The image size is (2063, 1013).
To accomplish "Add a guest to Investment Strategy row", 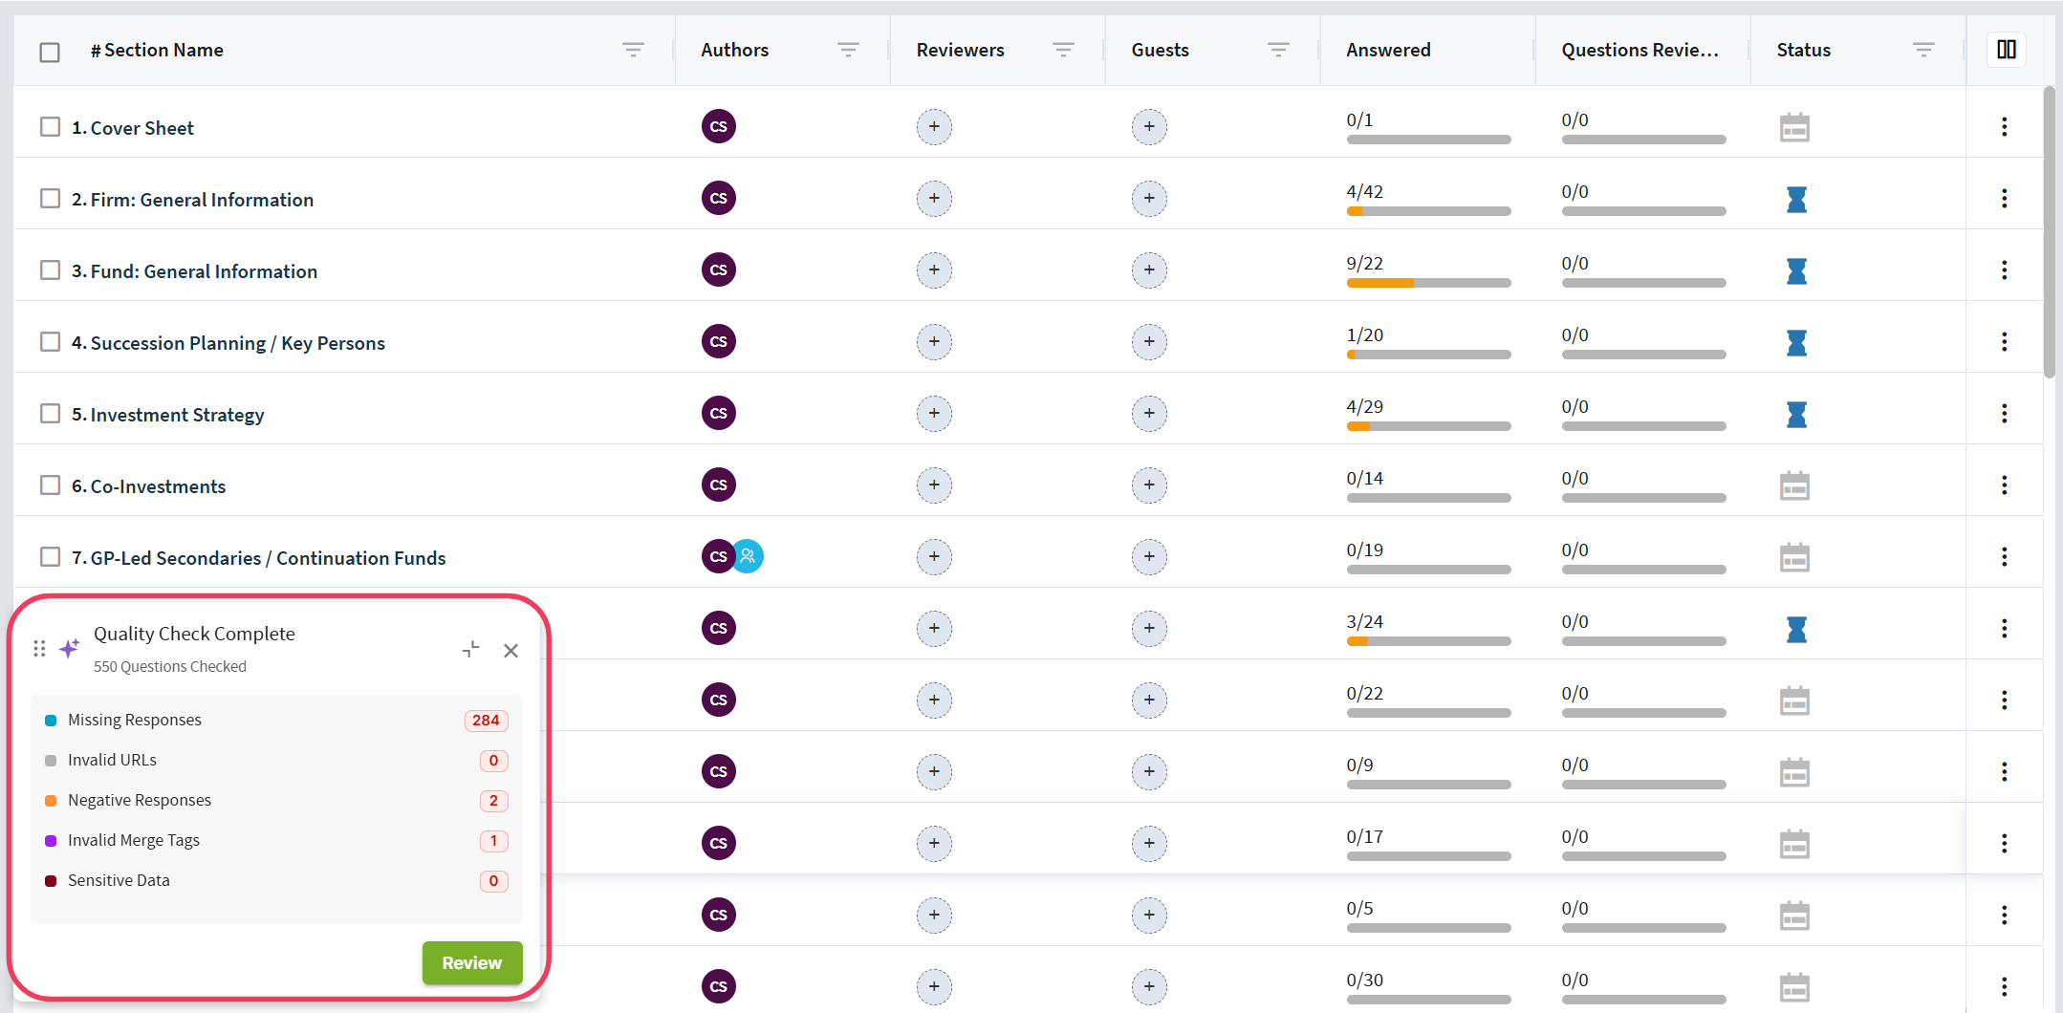I will [1149, 413].
